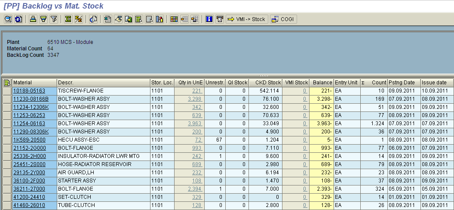Click the Refresh icon in toolbar

tap(18, 19)
